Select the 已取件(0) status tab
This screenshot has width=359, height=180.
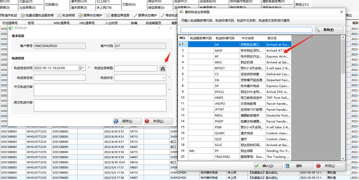coord(134,5)
